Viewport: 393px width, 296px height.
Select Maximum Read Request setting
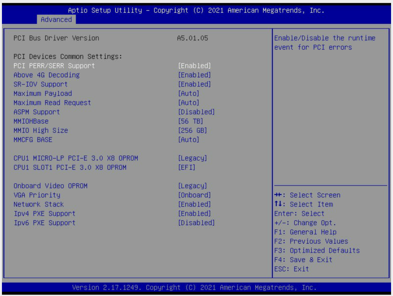(x=52, y=103)
